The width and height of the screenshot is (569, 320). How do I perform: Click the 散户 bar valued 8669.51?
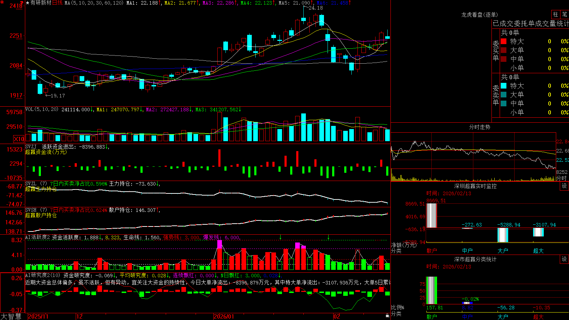(431, 215)
